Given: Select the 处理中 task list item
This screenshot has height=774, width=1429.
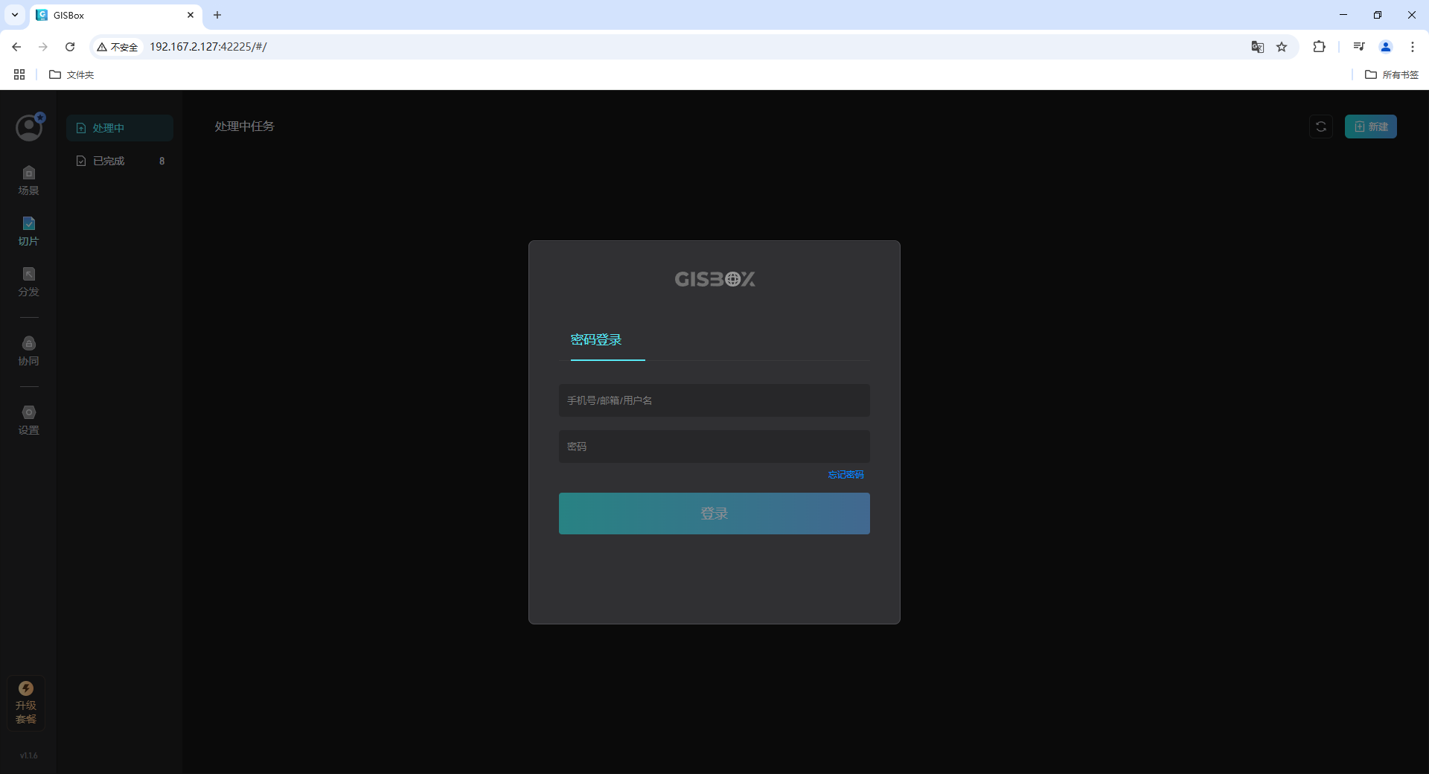Looking at the screenshot, I should point(120,128).
